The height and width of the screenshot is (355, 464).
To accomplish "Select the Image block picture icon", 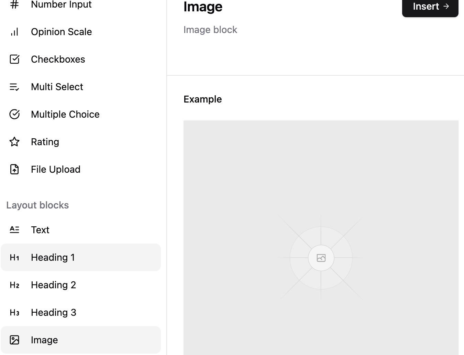I will click(x=14, y=340).
